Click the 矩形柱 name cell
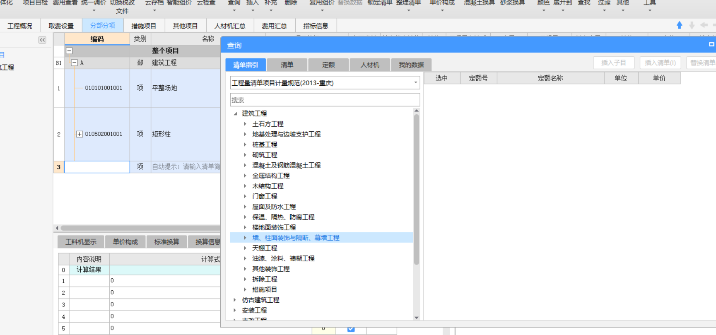Screen dimensions: 716x335 click(186, 134)
